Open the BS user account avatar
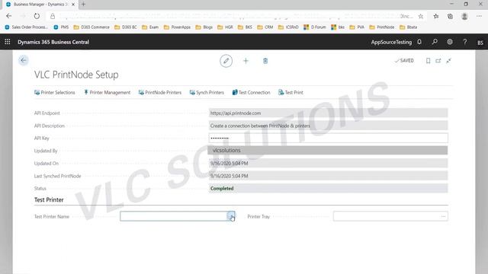 (x=480, y=43)
